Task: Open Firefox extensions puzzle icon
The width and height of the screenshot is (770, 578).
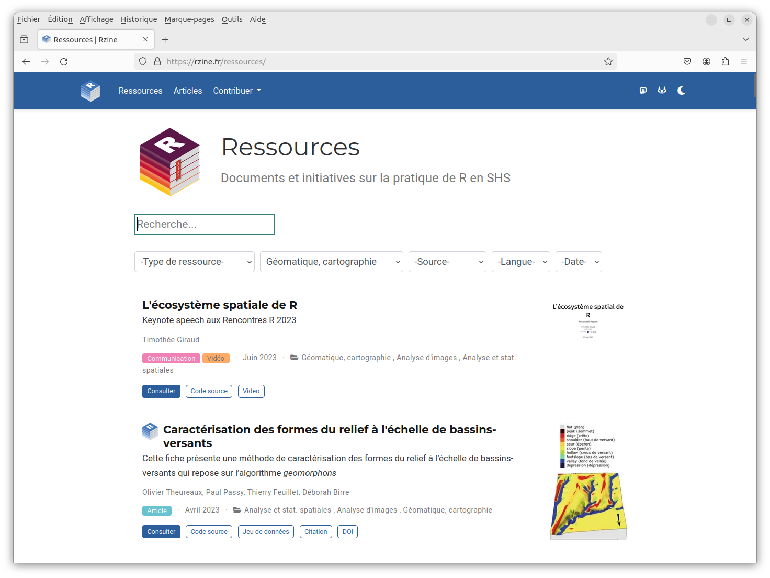Action: click(x=725, y=62)
